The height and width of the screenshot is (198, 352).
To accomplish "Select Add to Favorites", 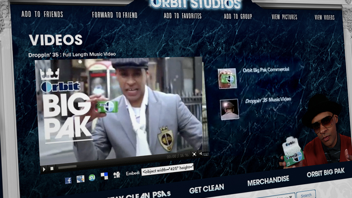I will pos(183,16).
